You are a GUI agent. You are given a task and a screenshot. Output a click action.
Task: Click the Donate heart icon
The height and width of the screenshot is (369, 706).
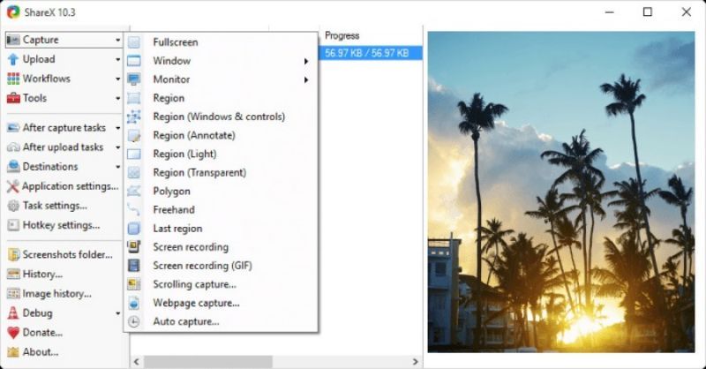point(13,333)
